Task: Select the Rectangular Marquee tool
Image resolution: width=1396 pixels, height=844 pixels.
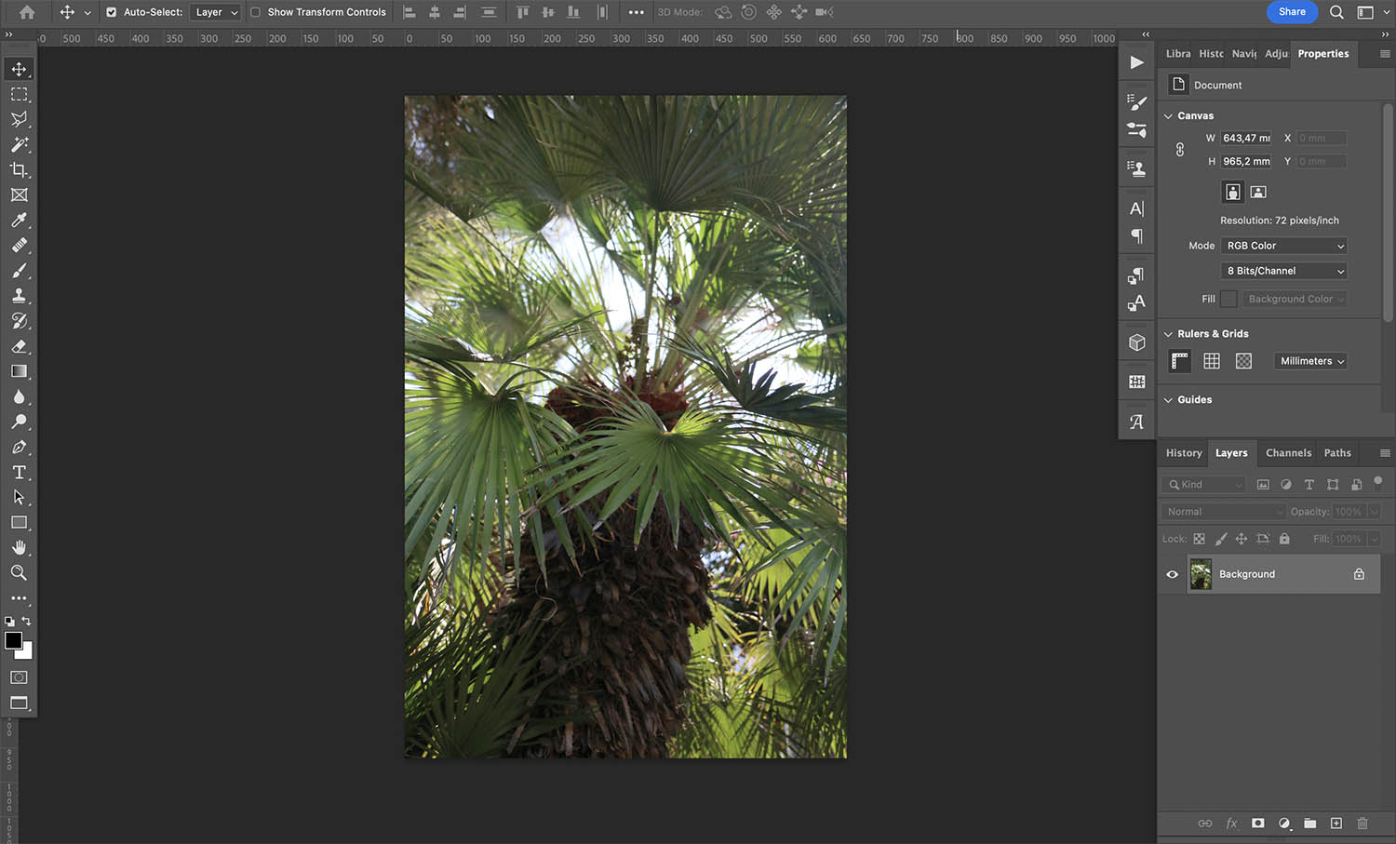Action: pos(19,93)
